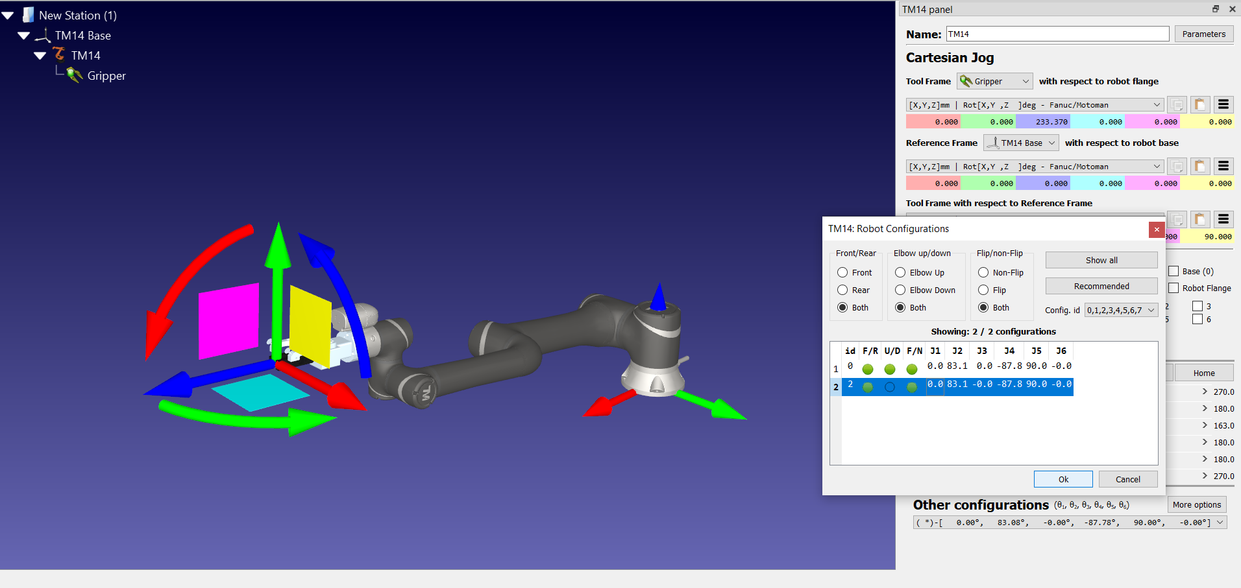Click the paste icon in Tool Frame row
Image resolution: width=1241 pixels, height=588 pixels.
pyautogui.click(x=1199, y=105)
